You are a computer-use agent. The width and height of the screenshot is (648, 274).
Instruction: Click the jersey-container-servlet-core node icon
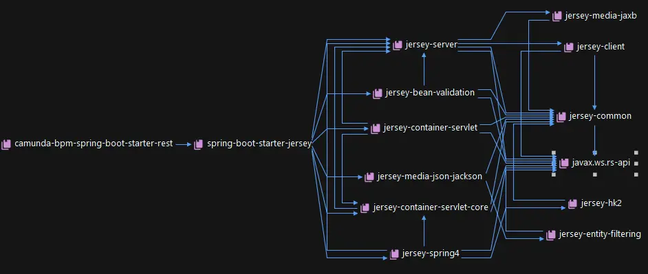tap(365, 207)
